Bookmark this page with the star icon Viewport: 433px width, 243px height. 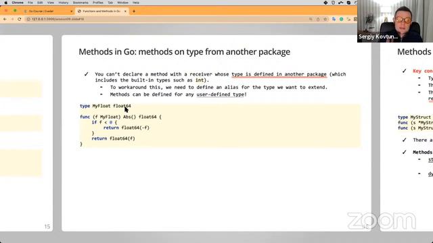pyautogui.click(x=325, y=19)
